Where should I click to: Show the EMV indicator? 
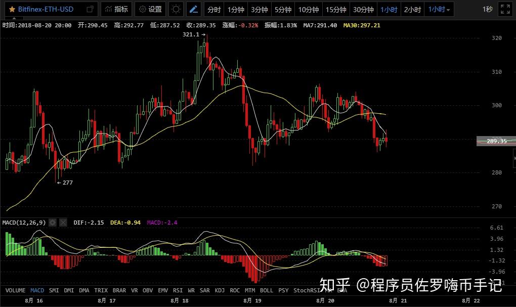163,290
